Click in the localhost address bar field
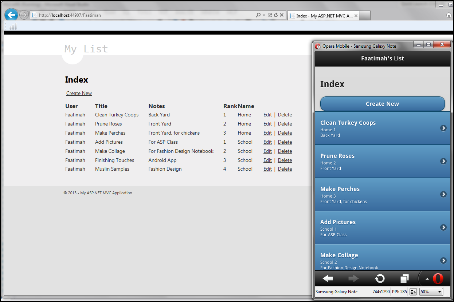The height and width of the screenshot is (302, 454). pos(146,15)
